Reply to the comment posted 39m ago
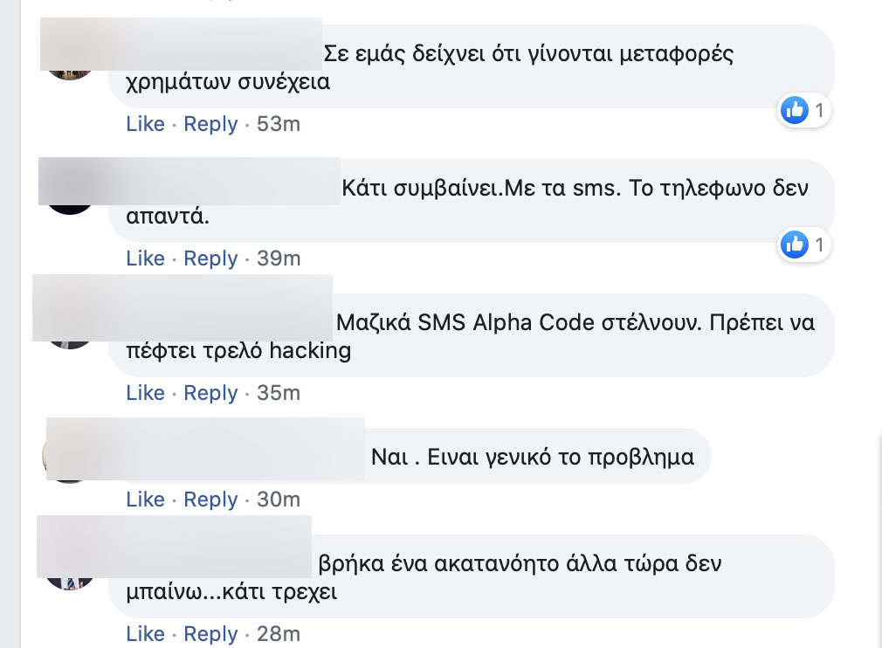The height and width of the screenshot is (648, 882). point(210,259)
